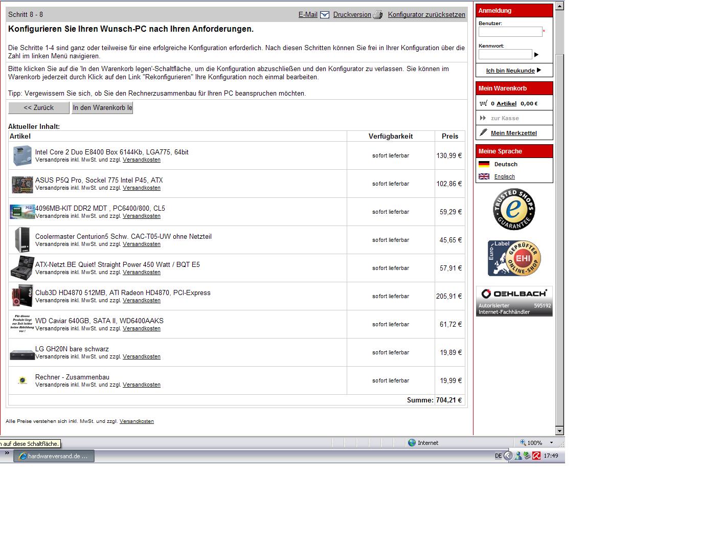Viewport: 720px width, 540px height.
Task: Open Versandkosten link in Coolermaster row
Action: tap(142, 244)
